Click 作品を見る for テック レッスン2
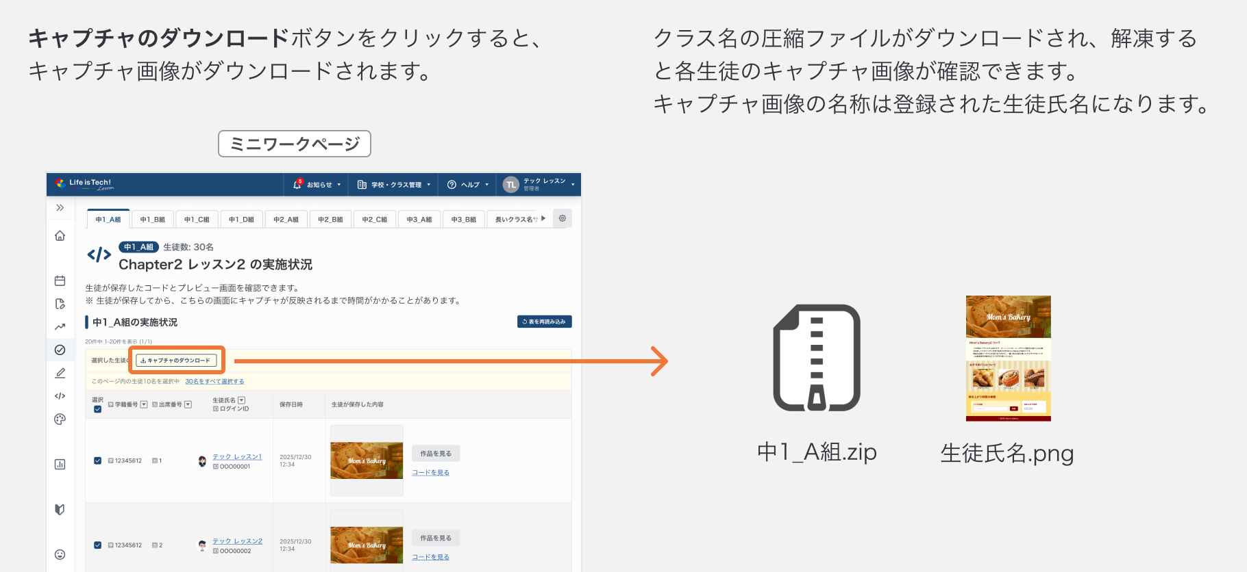 (x=436, y=538)
